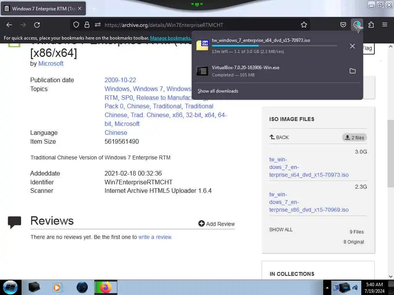
Task: Open the tracking protection shield icon
Action: (x=76, y=25)
